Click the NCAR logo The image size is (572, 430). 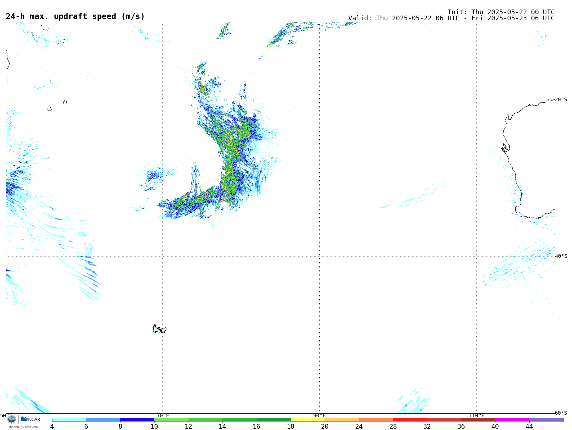click(x=30, y=419)
